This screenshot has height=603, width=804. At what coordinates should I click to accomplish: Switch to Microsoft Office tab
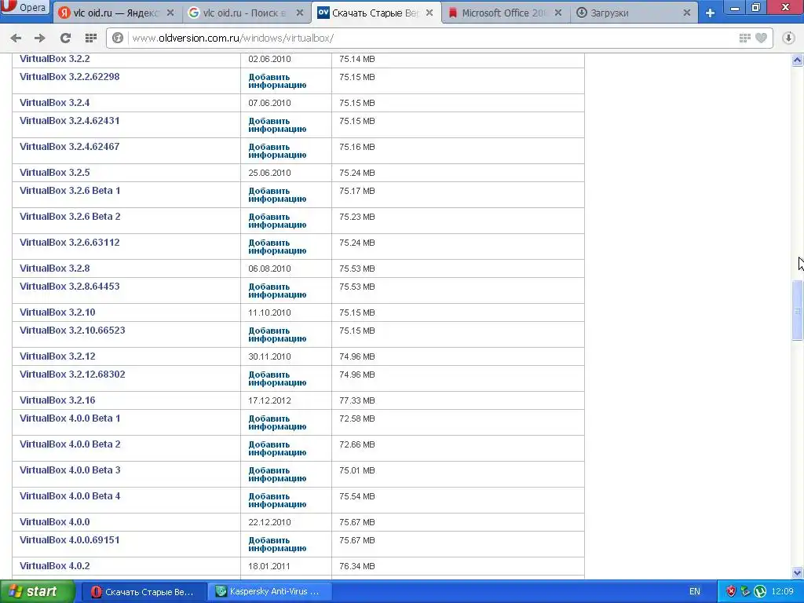[506, 13]
